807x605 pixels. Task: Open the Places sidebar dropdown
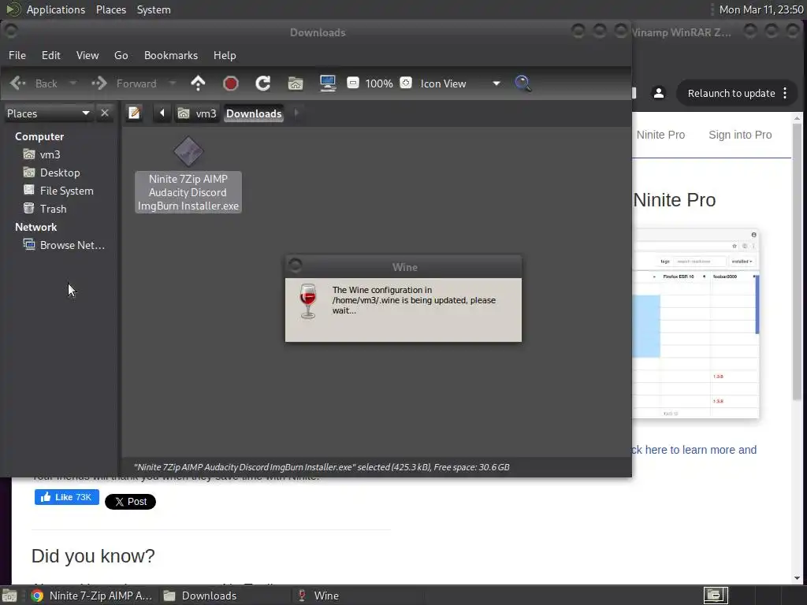(x=48, y=113)
